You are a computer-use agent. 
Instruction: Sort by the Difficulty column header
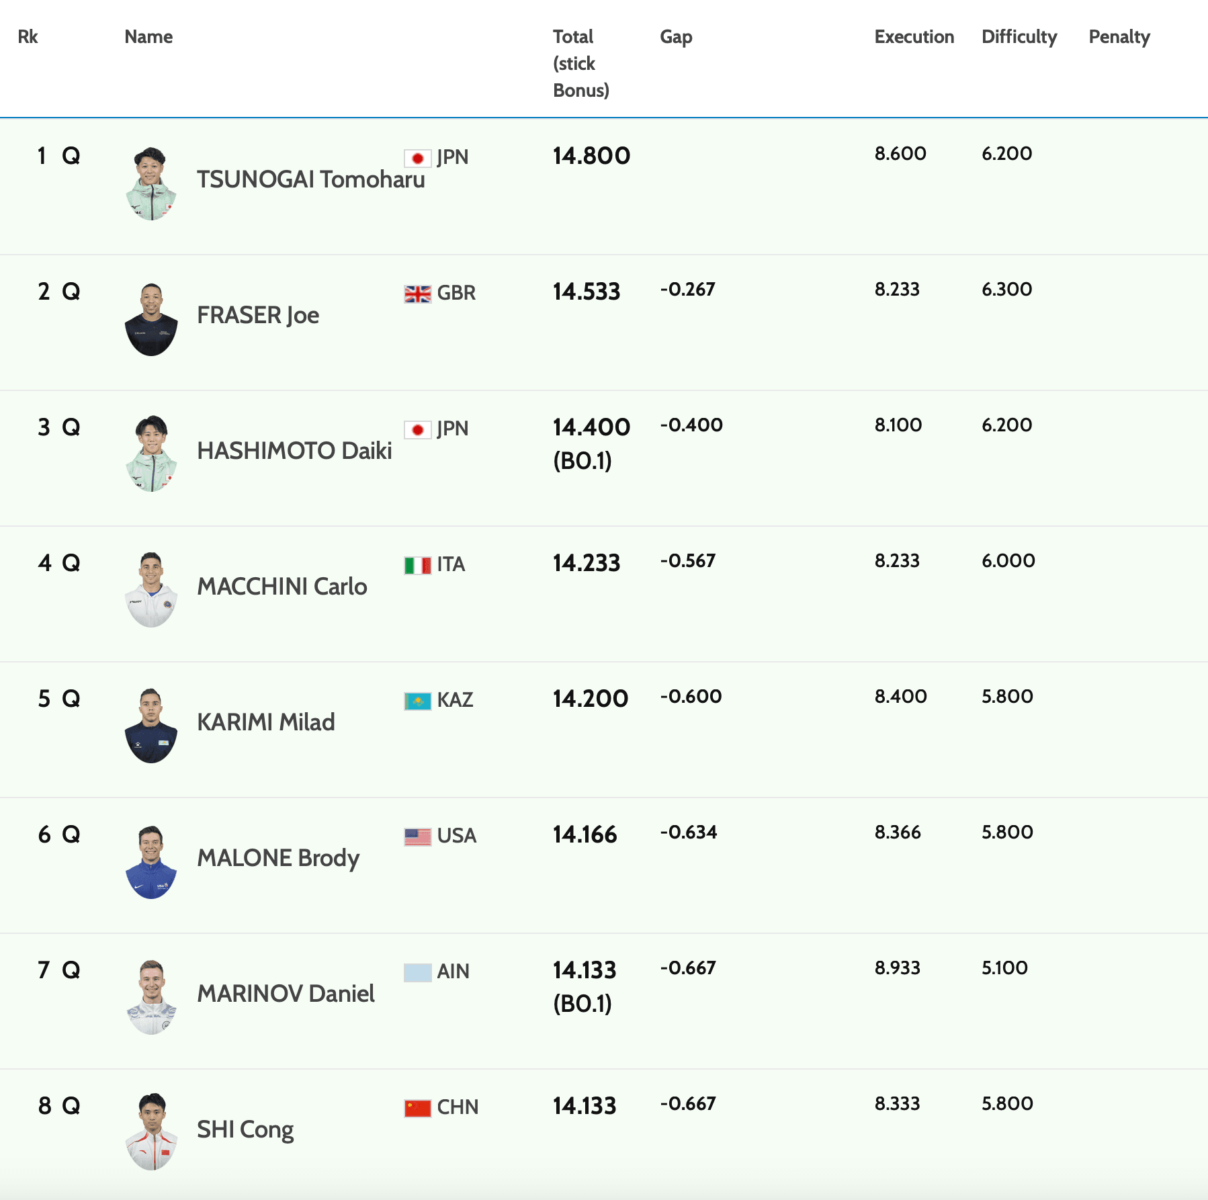point(1019,37)
